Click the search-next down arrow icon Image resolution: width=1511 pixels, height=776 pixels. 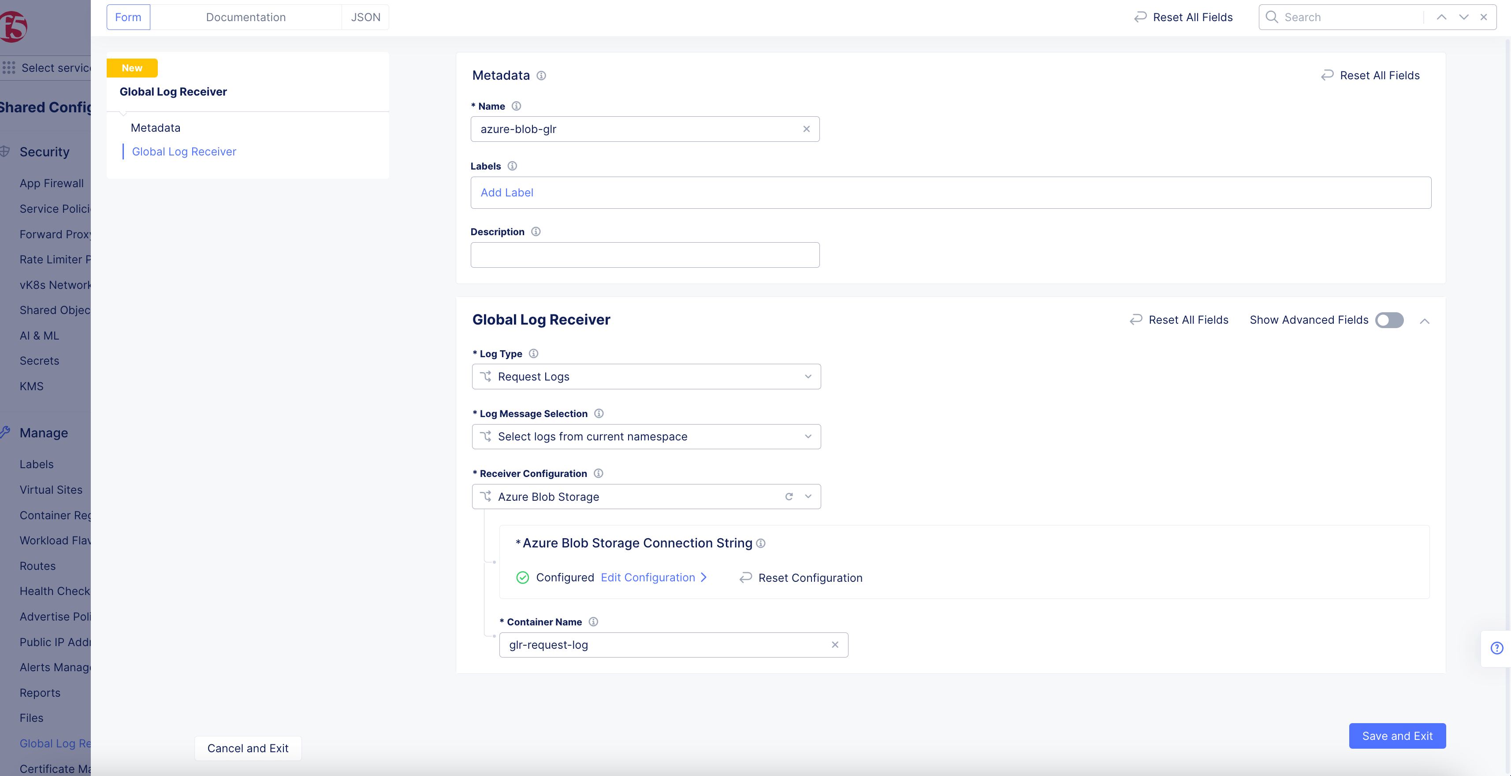pos(1463,17)
